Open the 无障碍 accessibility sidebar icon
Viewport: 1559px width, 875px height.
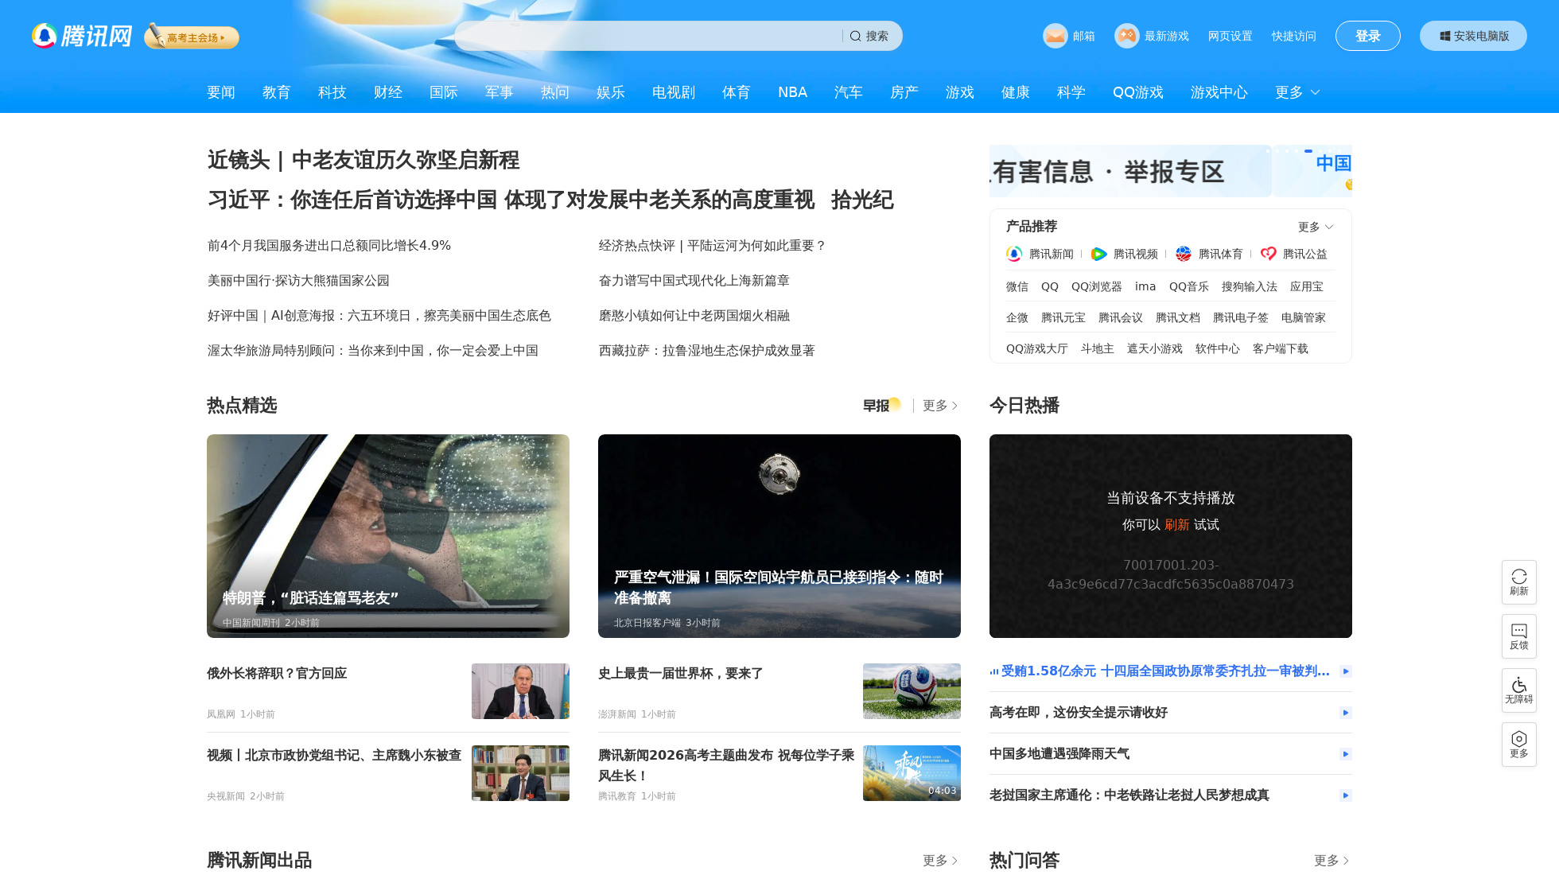(1518, 690)
